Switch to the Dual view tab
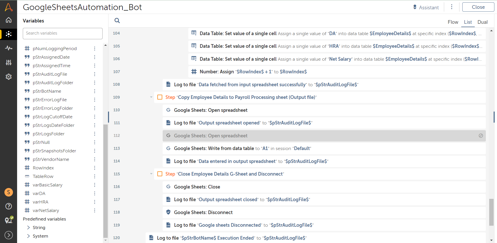 [x=482, y=22]
